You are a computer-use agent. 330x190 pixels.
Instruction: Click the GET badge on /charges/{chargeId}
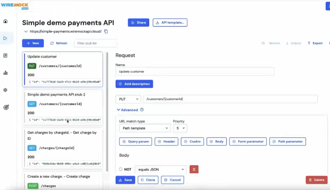point(32,148)
